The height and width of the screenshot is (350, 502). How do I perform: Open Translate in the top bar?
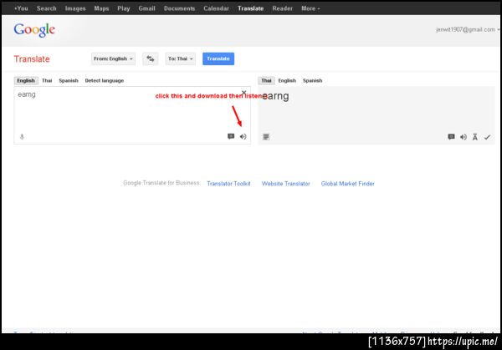[251, 8]
